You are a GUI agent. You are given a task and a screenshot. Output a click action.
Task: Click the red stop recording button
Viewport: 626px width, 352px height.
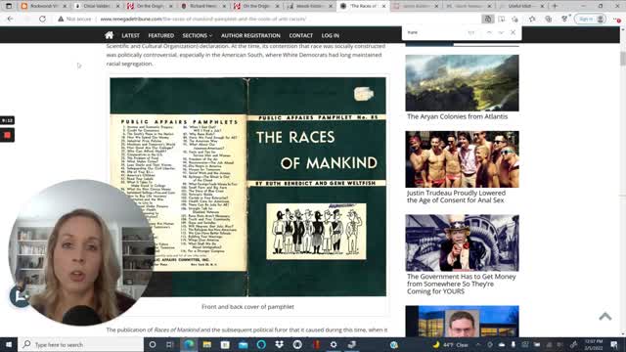(x=7, y=135)
